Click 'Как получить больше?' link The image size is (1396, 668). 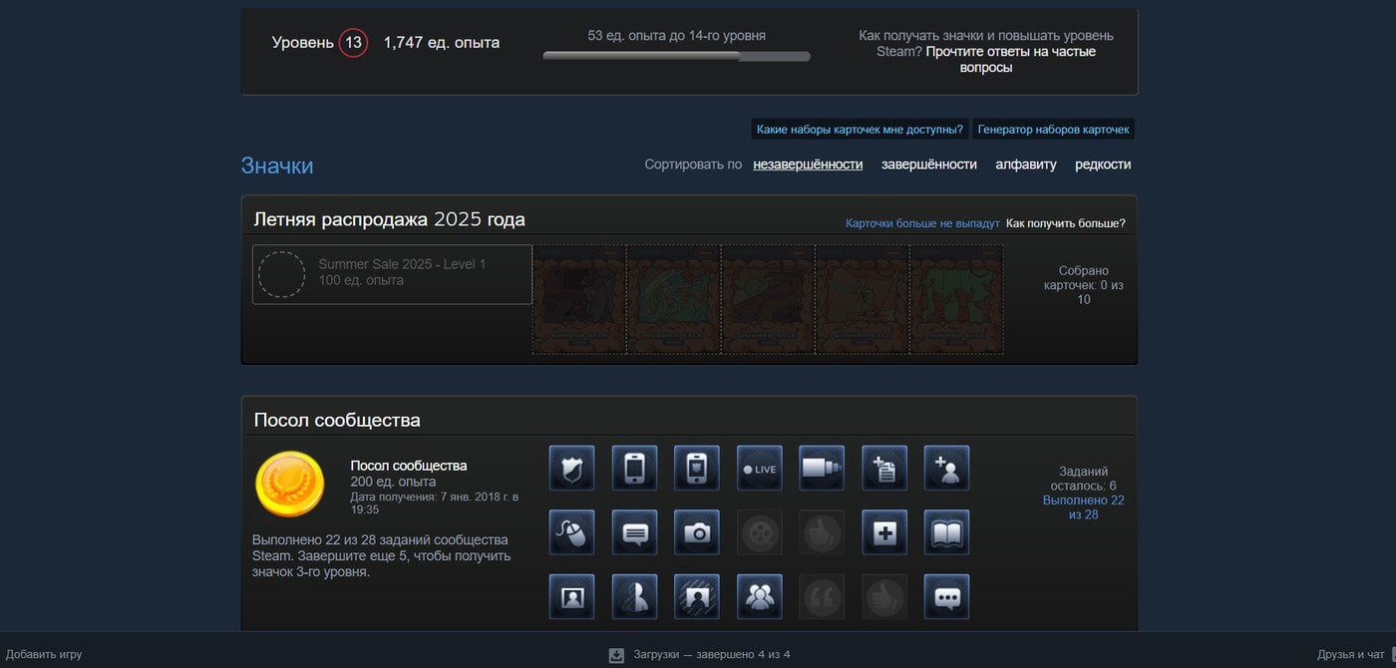pyautogui.click(x=1066, y=223)
